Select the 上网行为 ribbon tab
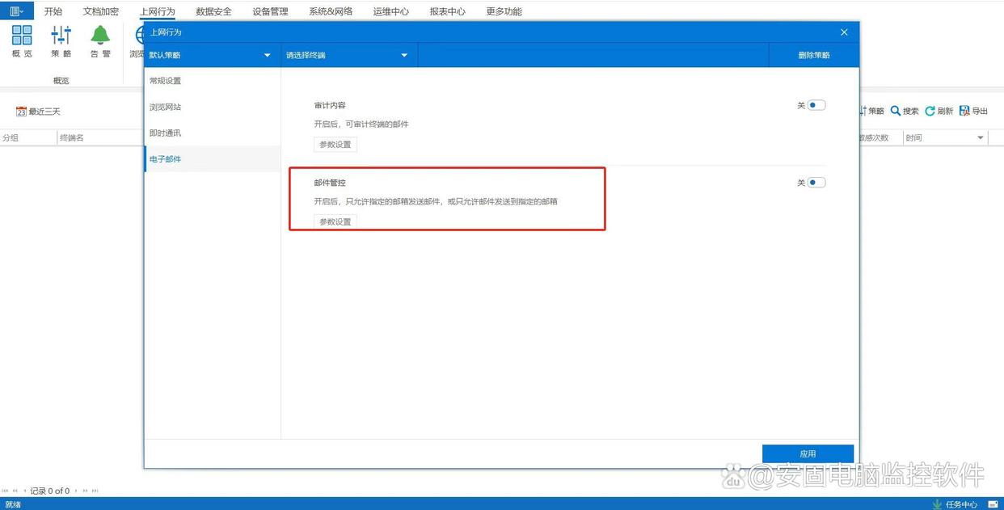 (x=157, y=11)
